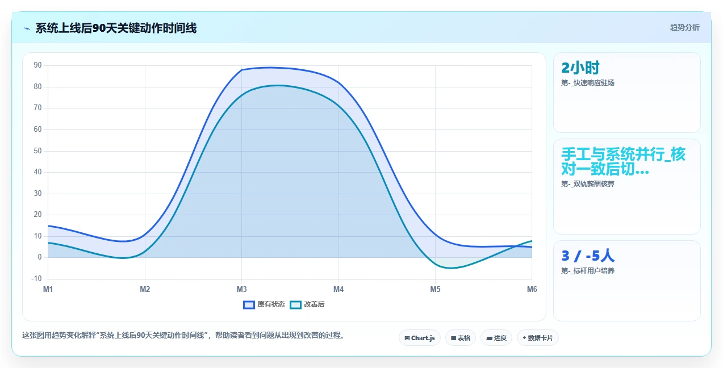Click the M2 axis label
Viewport: 723px width, 368px height.
click(145, 290)
